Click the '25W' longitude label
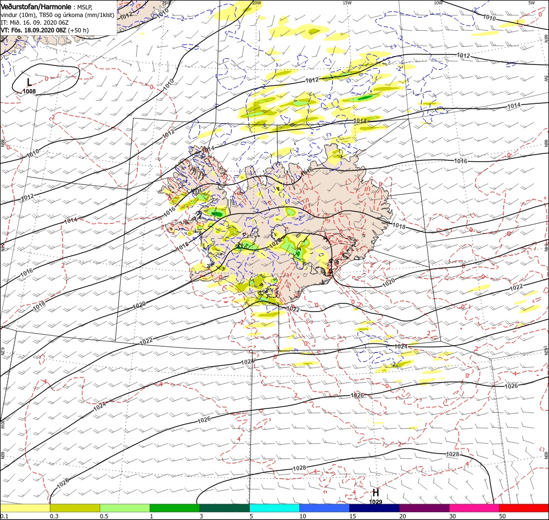 click(167, 3)
